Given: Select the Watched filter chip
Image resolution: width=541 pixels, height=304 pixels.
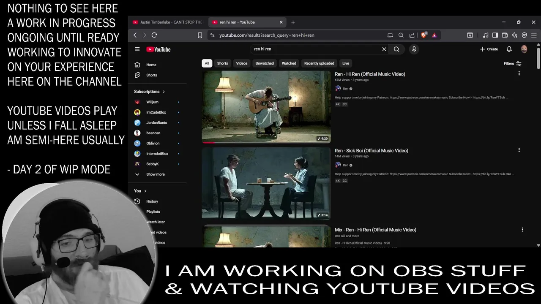Looking at the screenshot, I should coord(289,63).
